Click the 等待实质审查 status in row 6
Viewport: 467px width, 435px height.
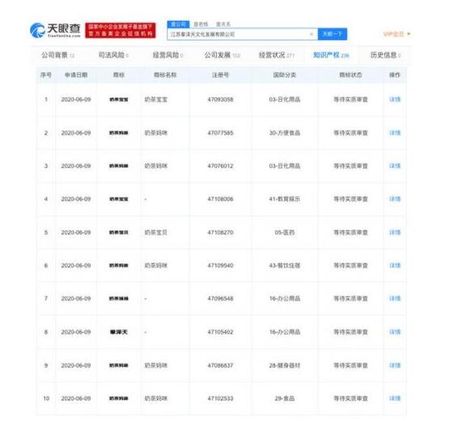point(350,265)
